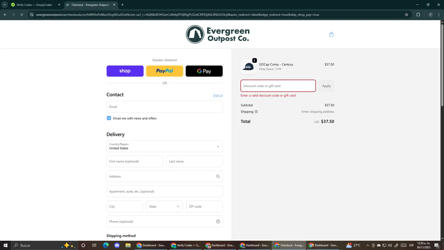Open the clock and date 12:20 a. m.
The image size is (444, 250).
click(424, 245)
